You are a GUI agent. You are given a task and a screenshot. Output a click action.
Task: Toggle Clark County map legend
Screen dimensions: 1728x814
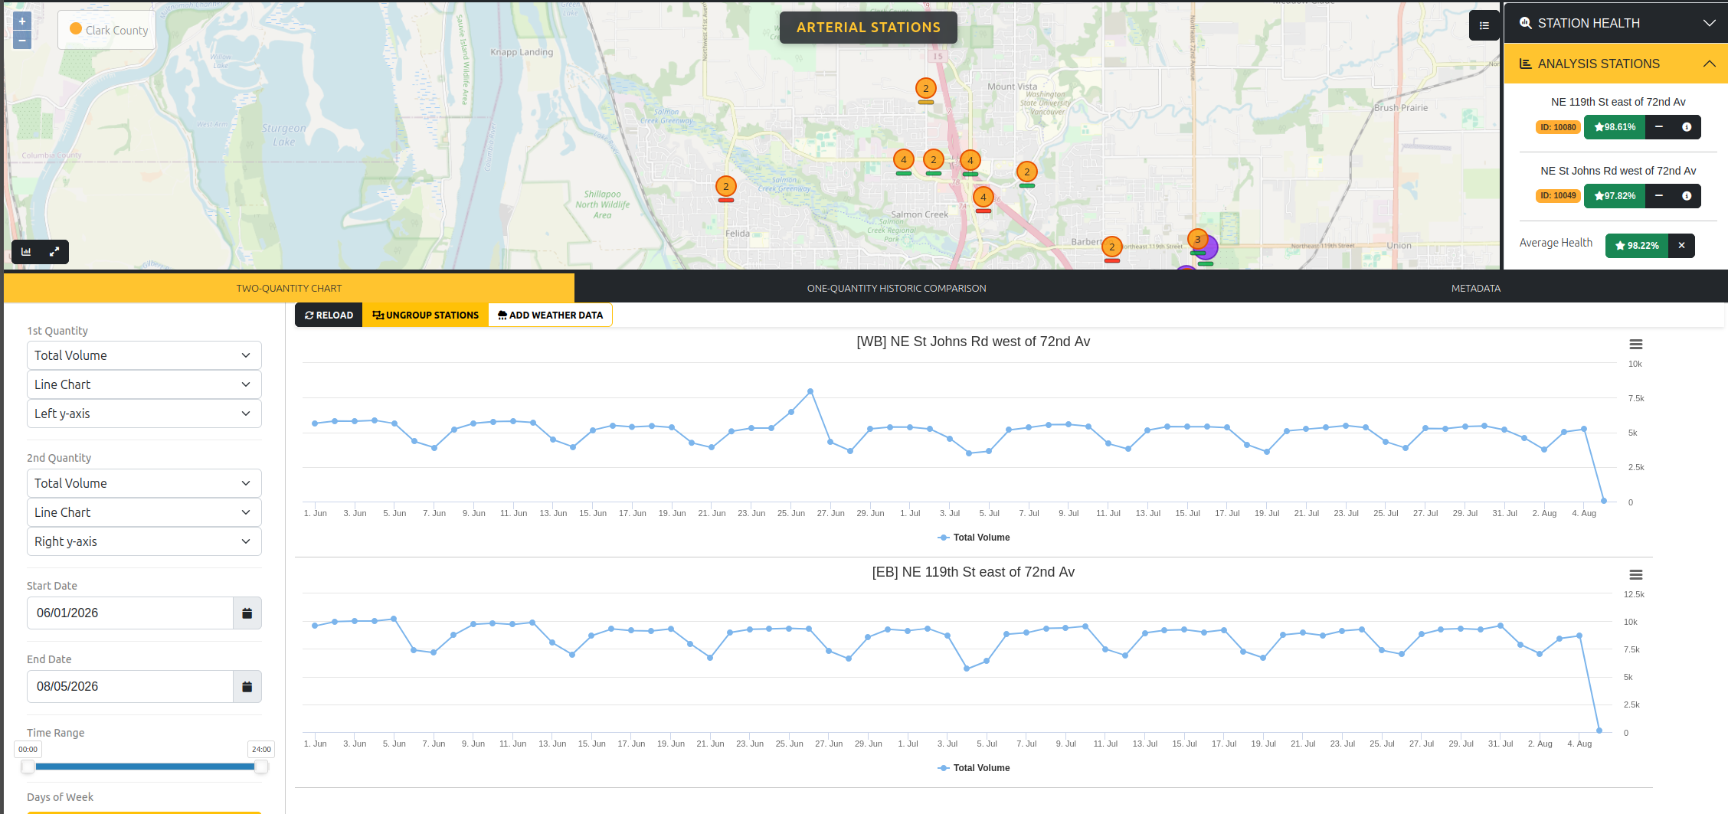coord(108,30)
